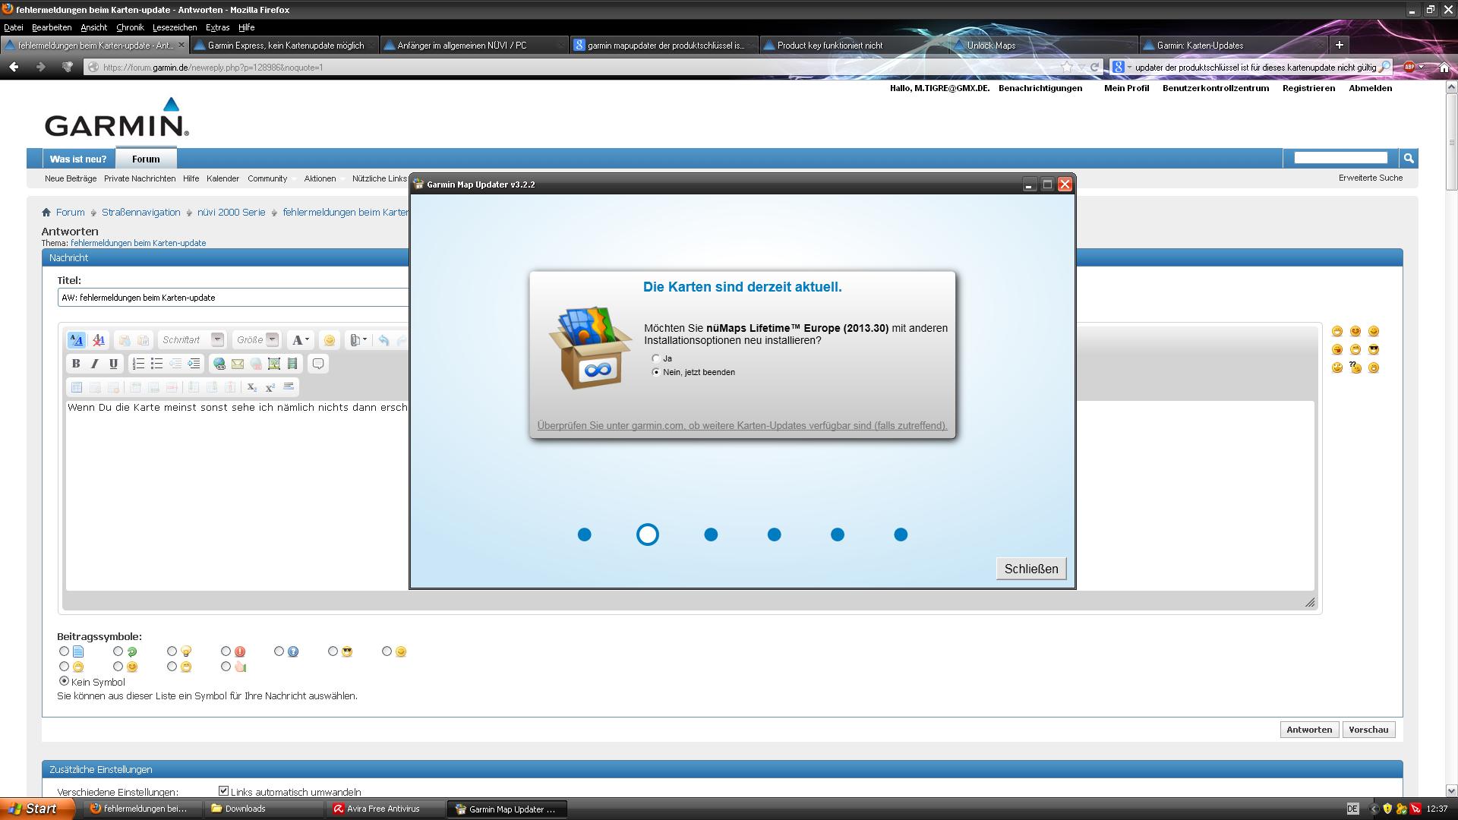Insert a hyperlink with globe icon

coord(219,364)
